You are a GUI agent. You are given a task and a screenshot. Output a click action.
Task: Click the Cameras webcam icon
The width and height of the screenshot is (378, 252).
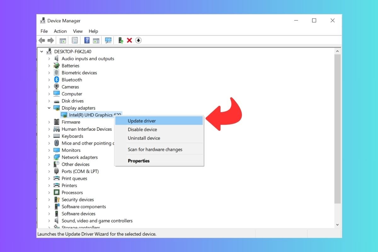pyautogui.click(x=57, y=87)
